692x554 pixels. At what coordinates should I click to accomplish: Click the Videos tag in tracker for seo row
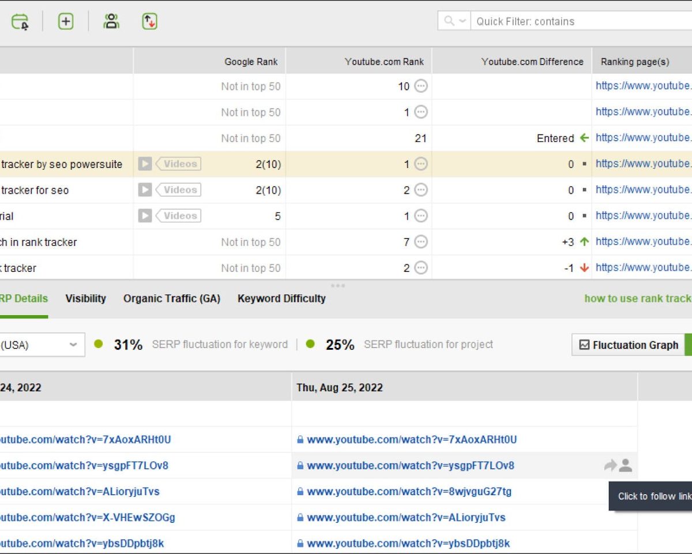pos(179,190)
